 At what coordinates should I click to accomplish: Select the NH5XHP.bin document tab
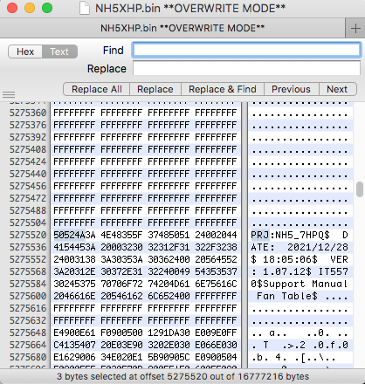[173, 28]
